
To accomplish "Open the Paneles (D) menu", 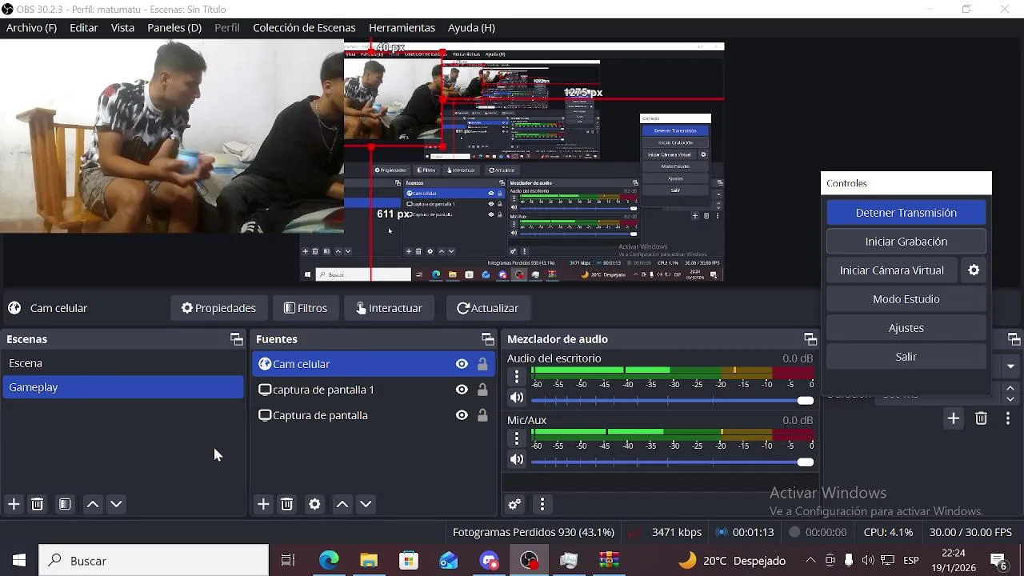I will [x=174, y=28].
